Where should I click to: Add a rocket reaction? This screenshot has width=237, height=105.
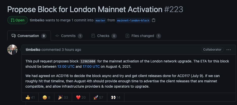pos(98,97)
